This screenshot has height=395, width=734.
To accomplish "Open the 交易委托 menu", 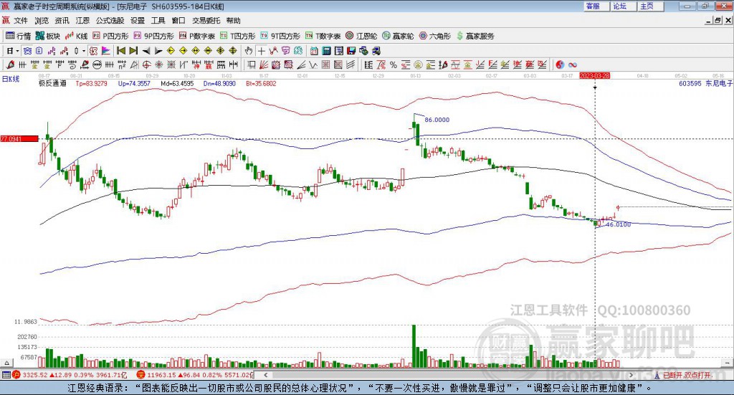I will pyautogui.click(x=206, y=21).
